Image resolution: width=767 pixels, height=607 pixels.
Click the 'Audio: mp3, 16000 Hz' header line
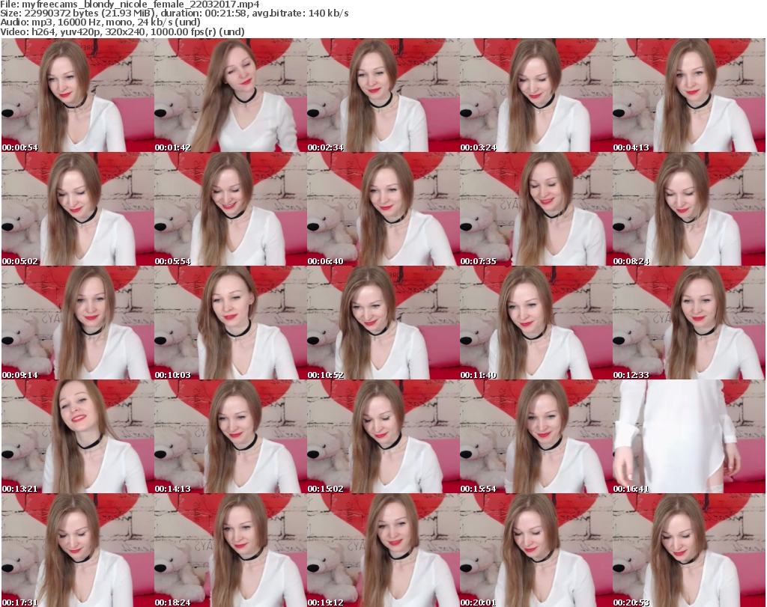click(100, 22)
